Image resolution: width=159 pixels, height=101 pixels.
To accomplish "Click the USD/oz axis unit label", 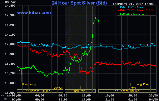I will click(x=6, y=2).
